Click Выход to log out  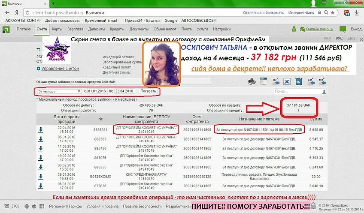click(x=356, y=29)
